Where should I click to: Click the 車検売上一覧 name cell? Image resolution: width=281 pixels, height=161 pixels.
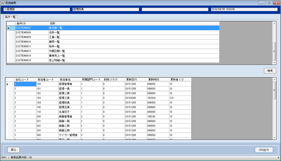coord(134,56)
